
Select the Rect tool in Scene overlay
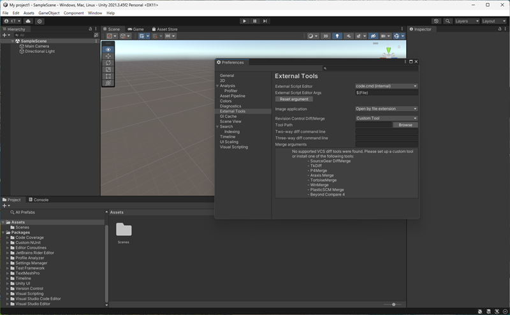(x=108, y=76)
